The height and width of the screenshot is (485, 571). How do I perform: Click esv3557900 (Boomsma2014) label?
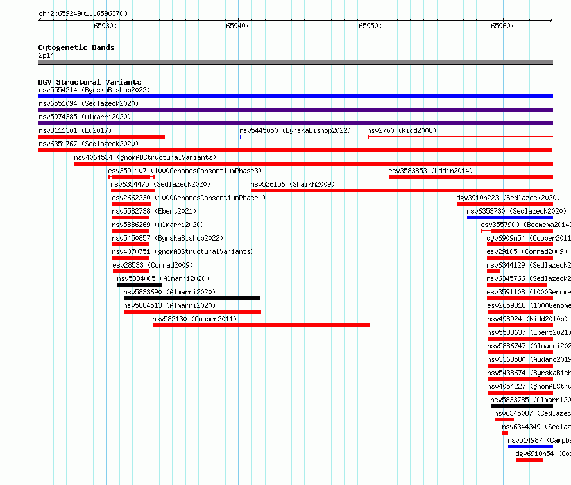click(526, 225)
